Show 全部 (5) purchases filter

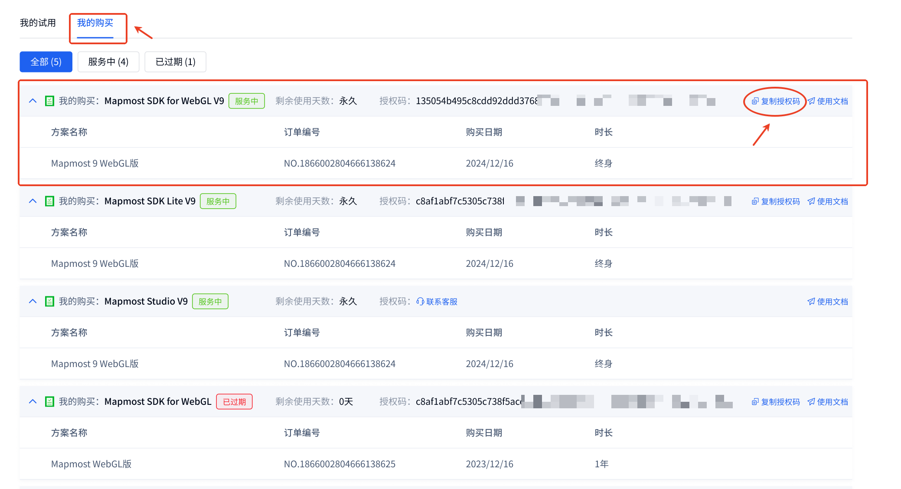coord(46,62)
